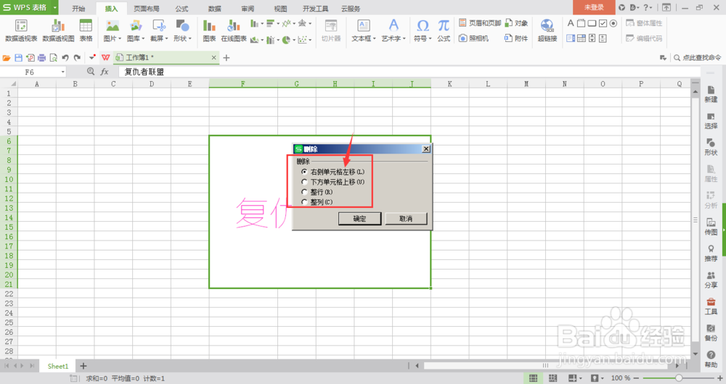Open the 云服务 tab
Image resolution: width=726 pixels, height=384 pixels.
click(351, 8)
